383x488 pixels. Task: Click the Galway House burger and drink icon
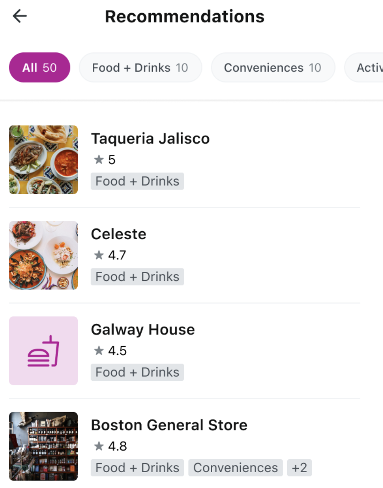point(43,351)
